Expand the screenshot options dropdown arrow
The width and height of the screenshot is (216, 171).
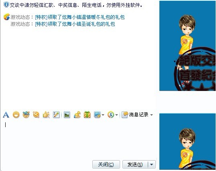(x=103, y=115)
